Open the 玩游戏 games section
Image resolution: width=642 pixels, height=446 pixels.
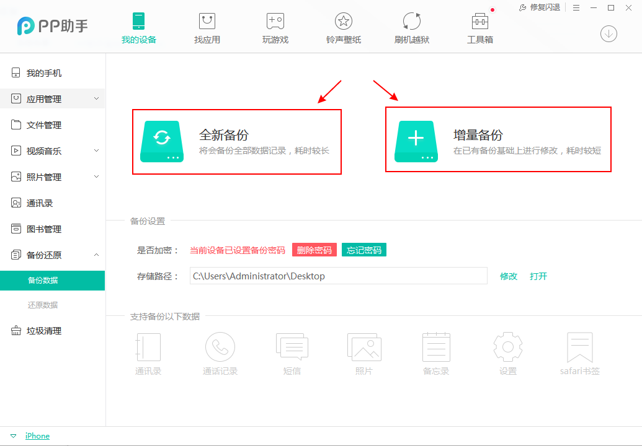275,26
